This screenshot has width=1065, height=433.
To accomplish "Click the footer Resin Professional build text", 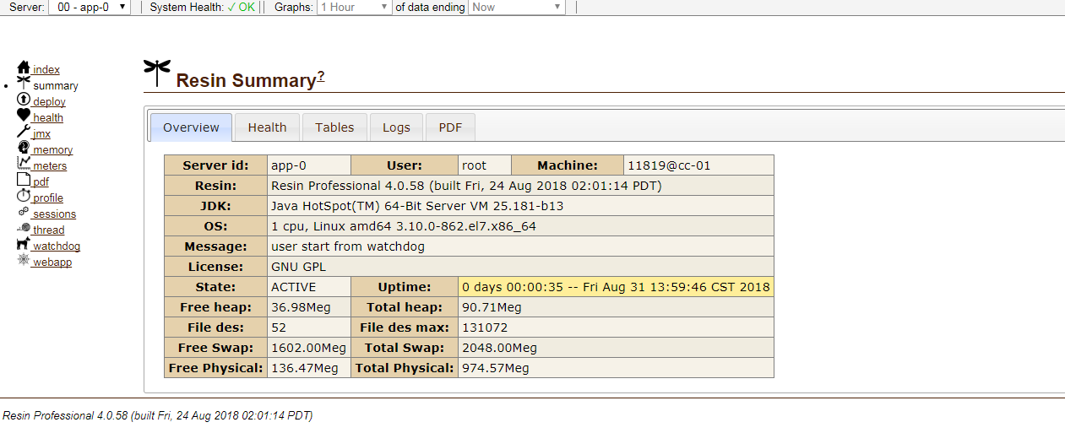I will click(158, 415).
